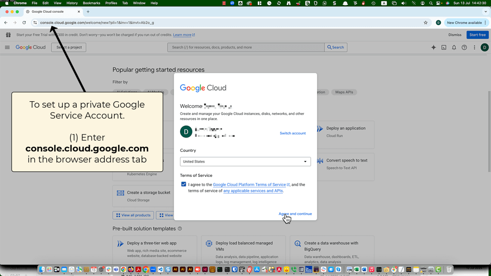Image resolution: width=491 pixels, height=276 pixels.
Task: Click the Learn more link in the banner
Action: (184, 35)
